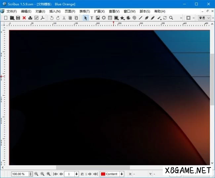Pick the Bezier curve pen tool
The image size is (215, 178).
[x=147, y=18]
